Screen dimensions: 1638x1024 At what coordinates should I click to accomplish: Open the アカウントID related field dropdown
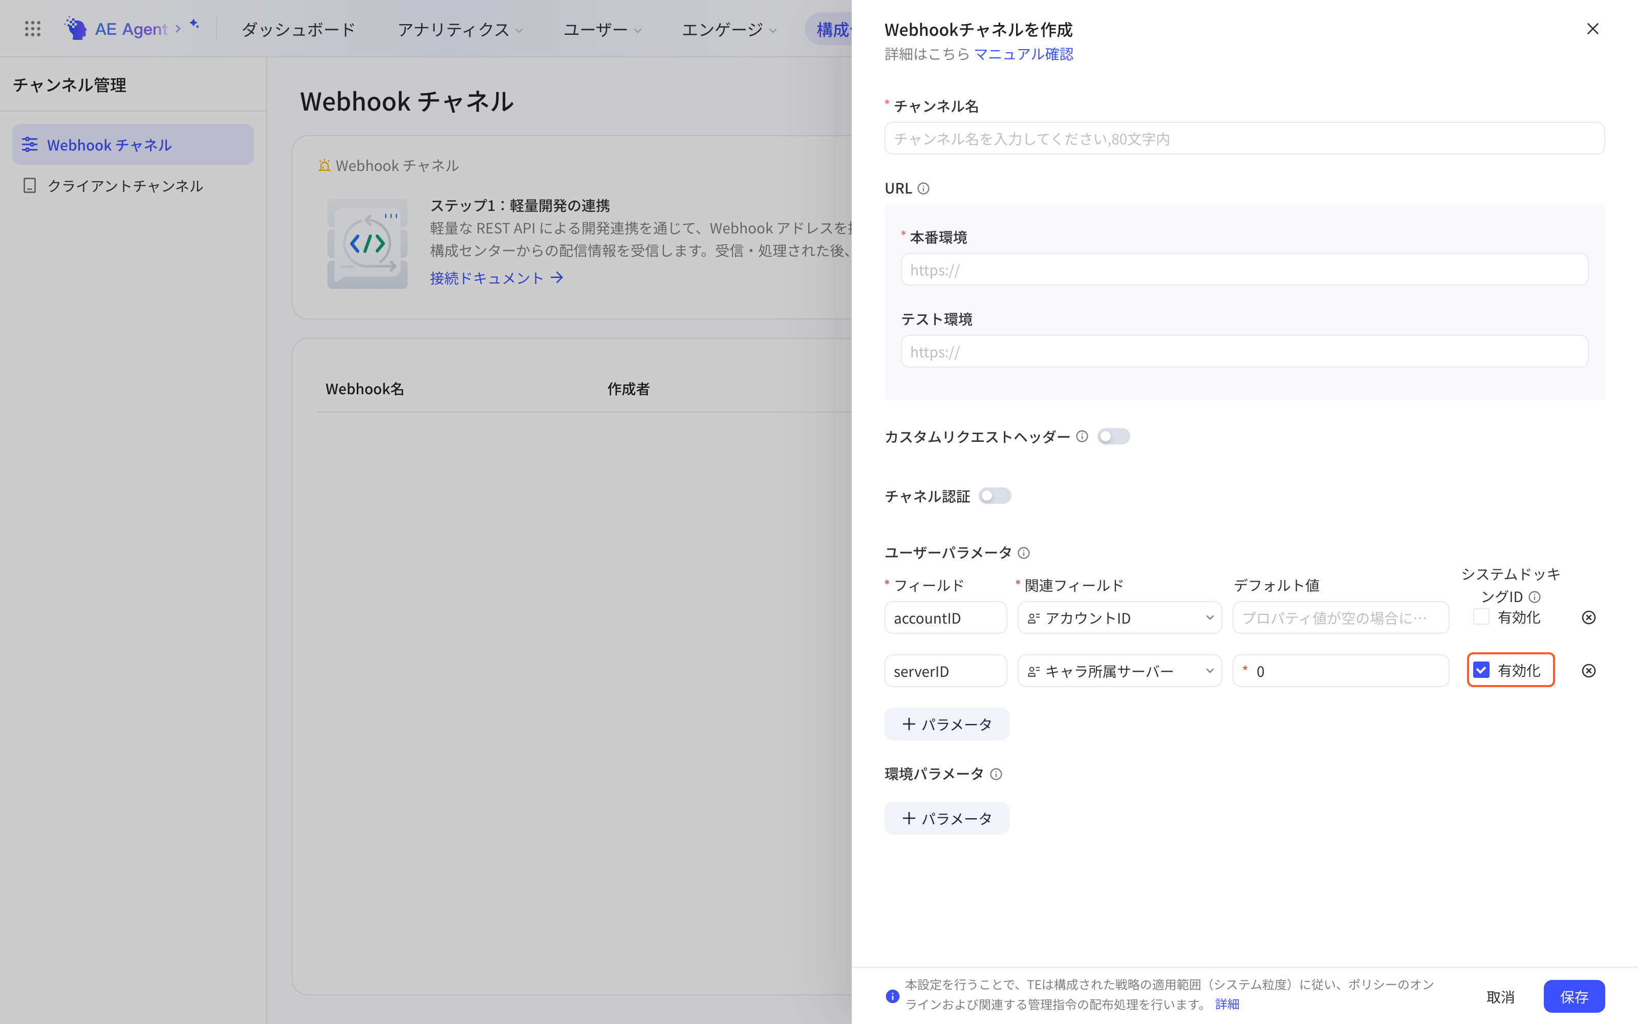pyautogui.click(x=1119, y=617)
